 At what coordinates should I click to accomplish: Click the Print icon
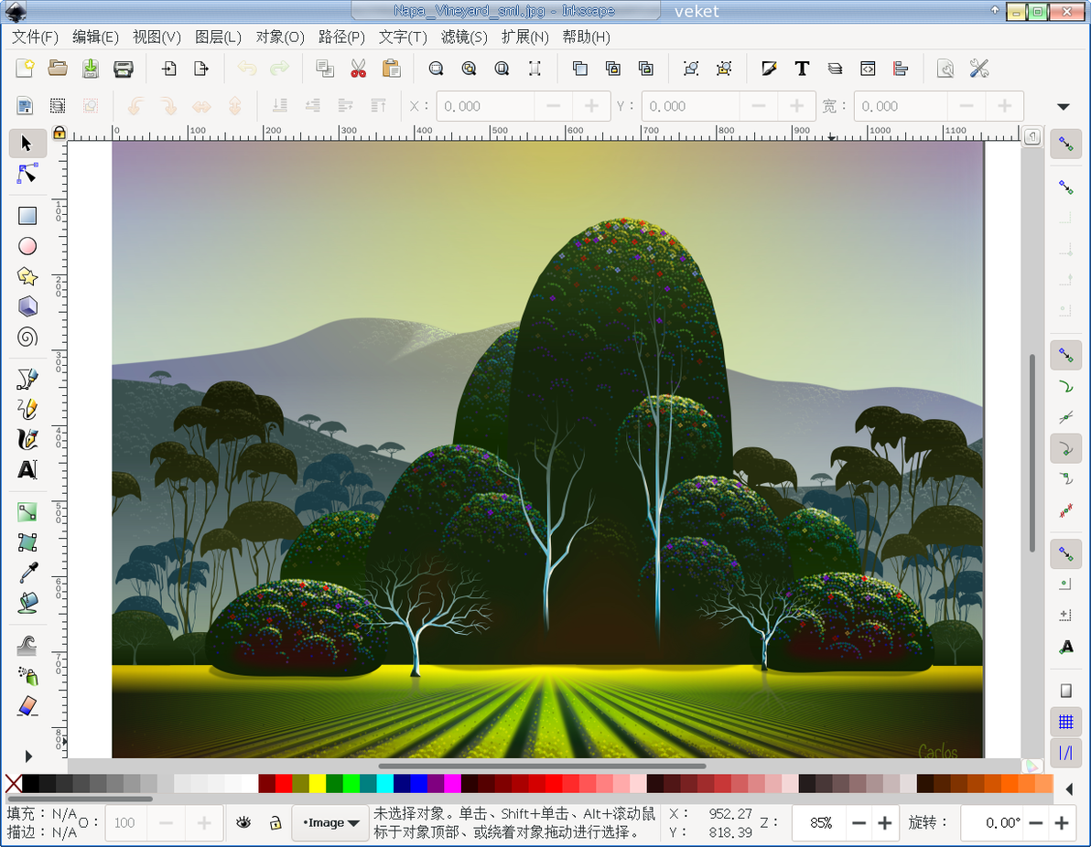(x=124, y=69)
